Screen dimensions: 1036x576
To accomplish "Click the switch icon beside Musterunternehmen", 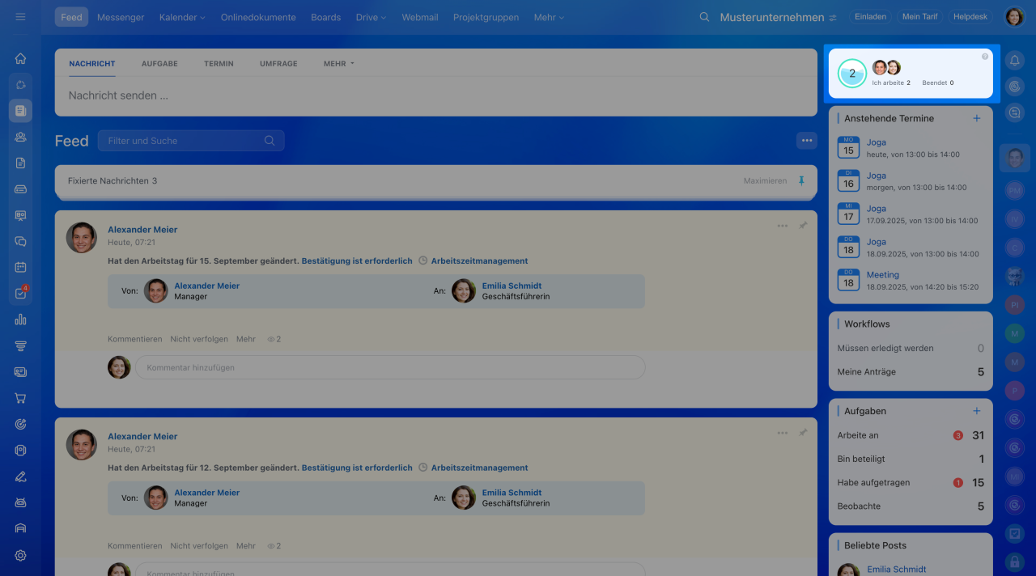I will click(x=833, y=18).
